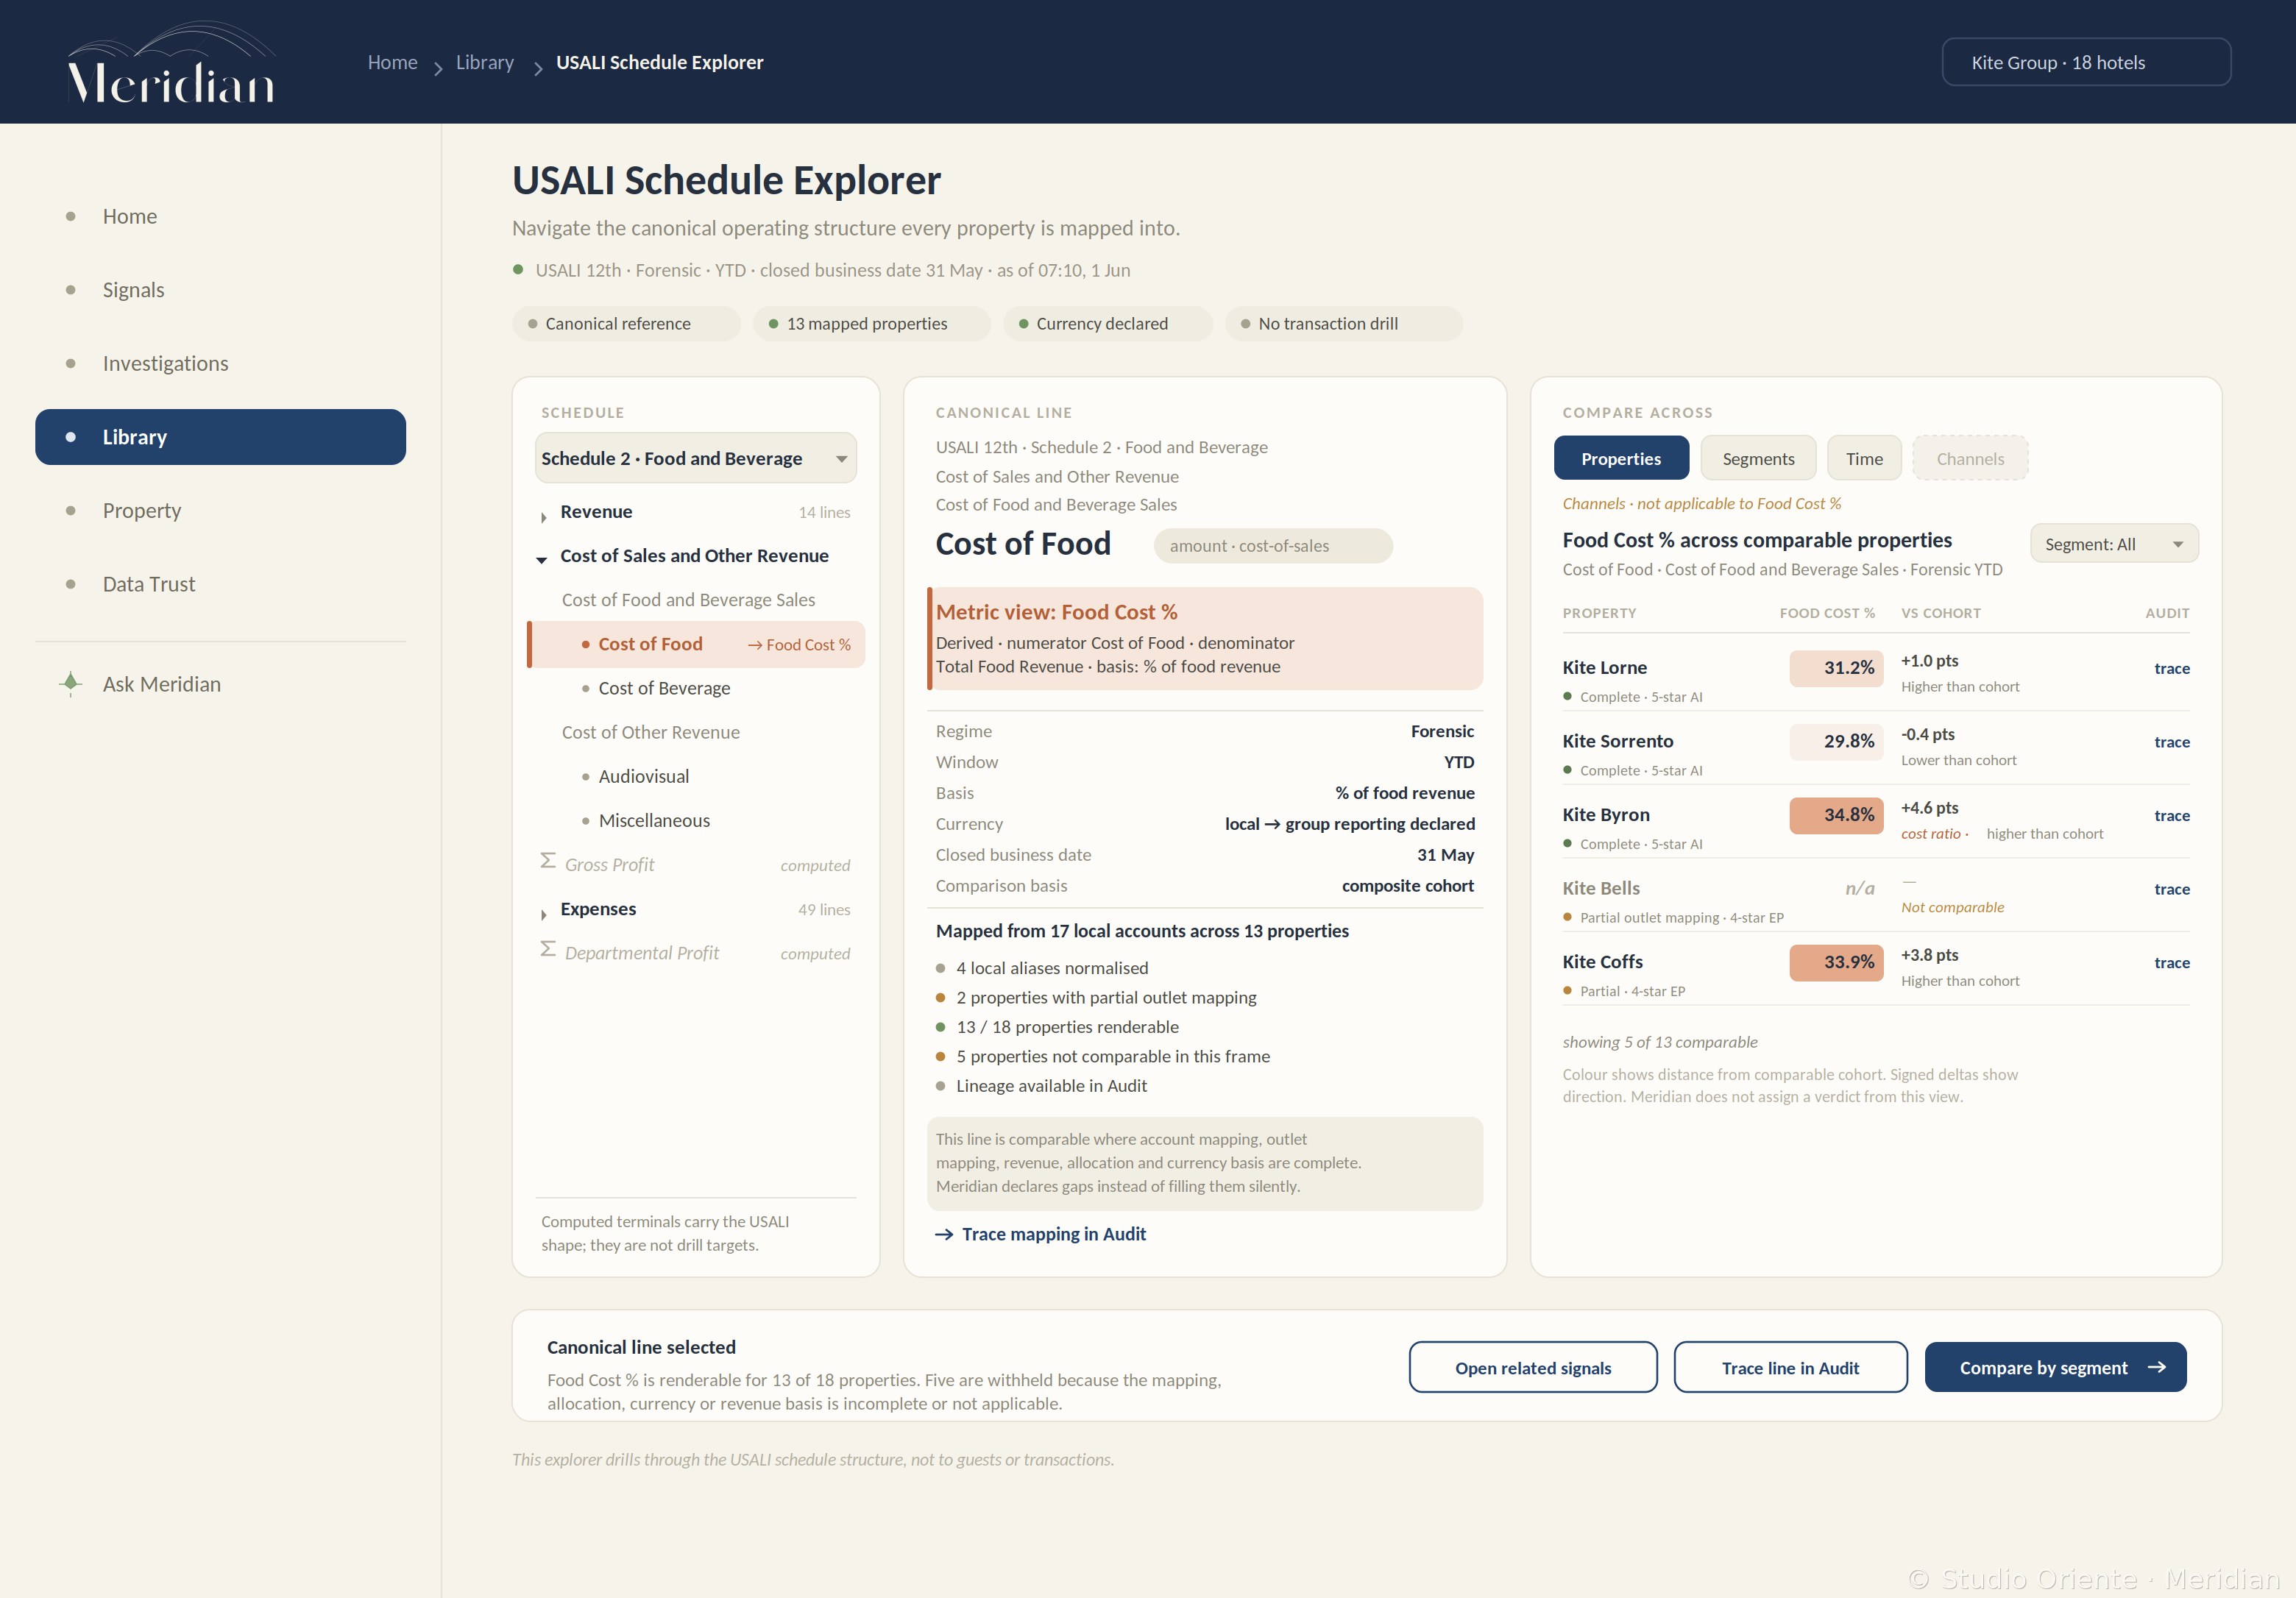Click trace link for Kite Byron

pyautogui.click(x=2171, y=815)
